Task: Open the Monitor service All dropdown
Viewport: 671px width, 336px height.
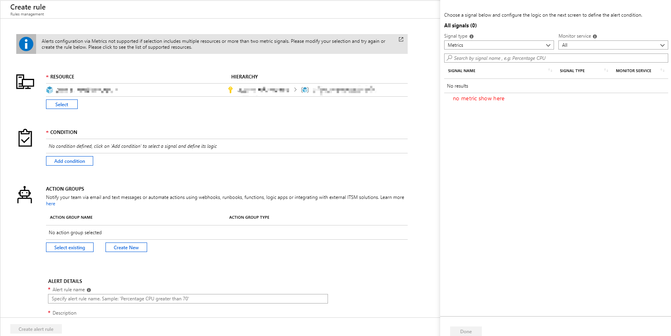Action: point(613,45)
